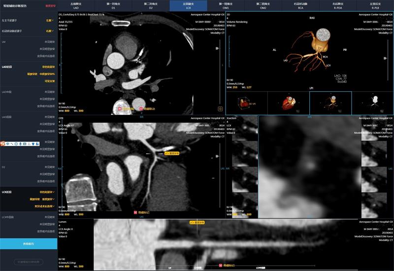The image size is (394, 271).
Task: Click the microphone icon on IME bar
Action: coord(20,144)
